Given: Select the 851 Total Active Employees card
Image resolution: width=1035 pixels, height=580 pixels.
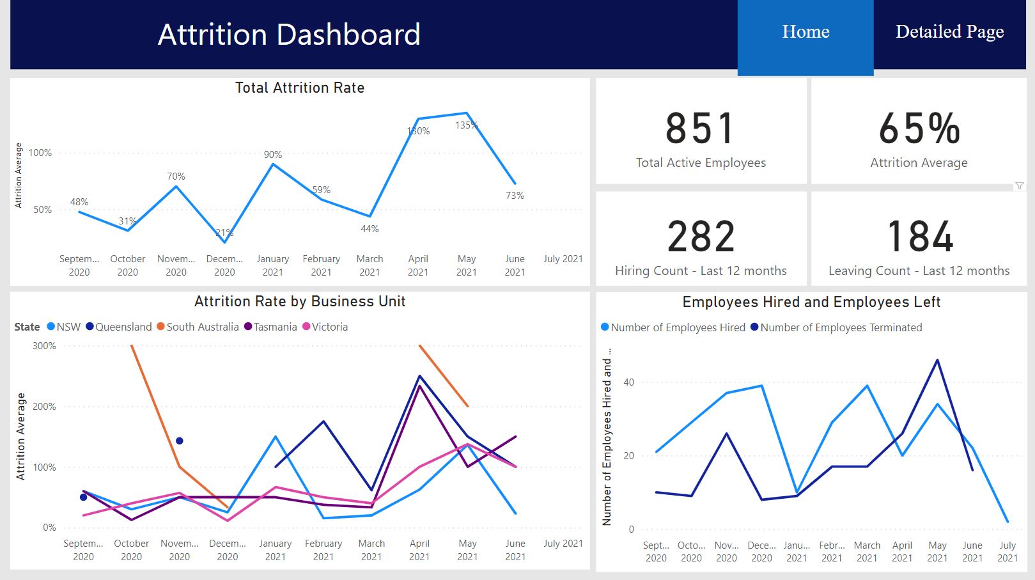Looking at the screenshot, I should point(701,132).
